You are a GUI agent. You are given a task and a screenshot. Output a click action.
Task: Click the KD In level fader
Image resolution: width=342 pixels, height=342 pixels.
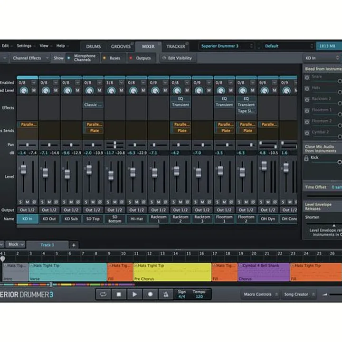(x=23, y=170)
